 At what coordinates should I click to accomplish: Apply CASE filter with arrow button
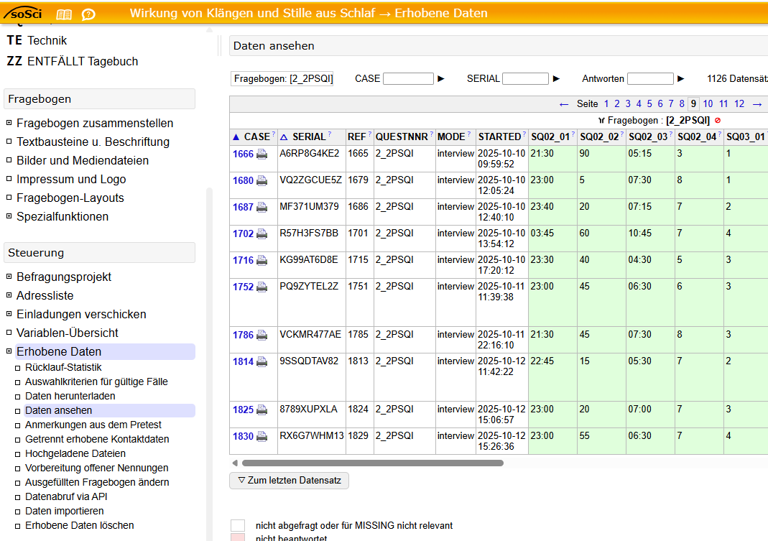click(441, 79)
